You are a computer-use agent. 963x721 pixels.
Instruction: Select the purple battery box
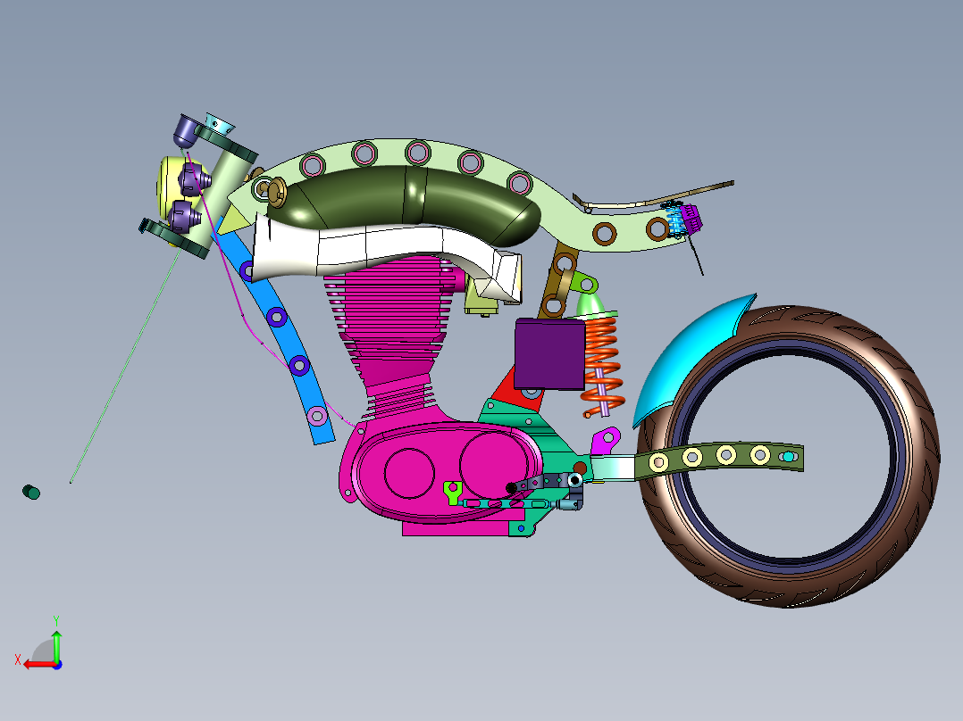point(549,354)
